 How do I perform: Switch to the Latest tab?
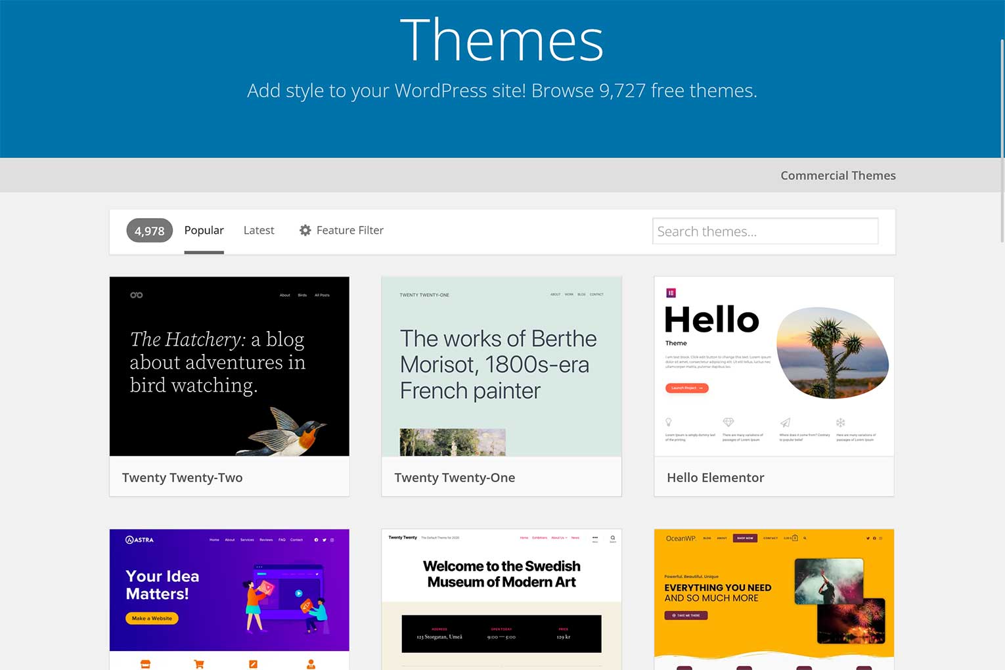(x=259, y=230)
